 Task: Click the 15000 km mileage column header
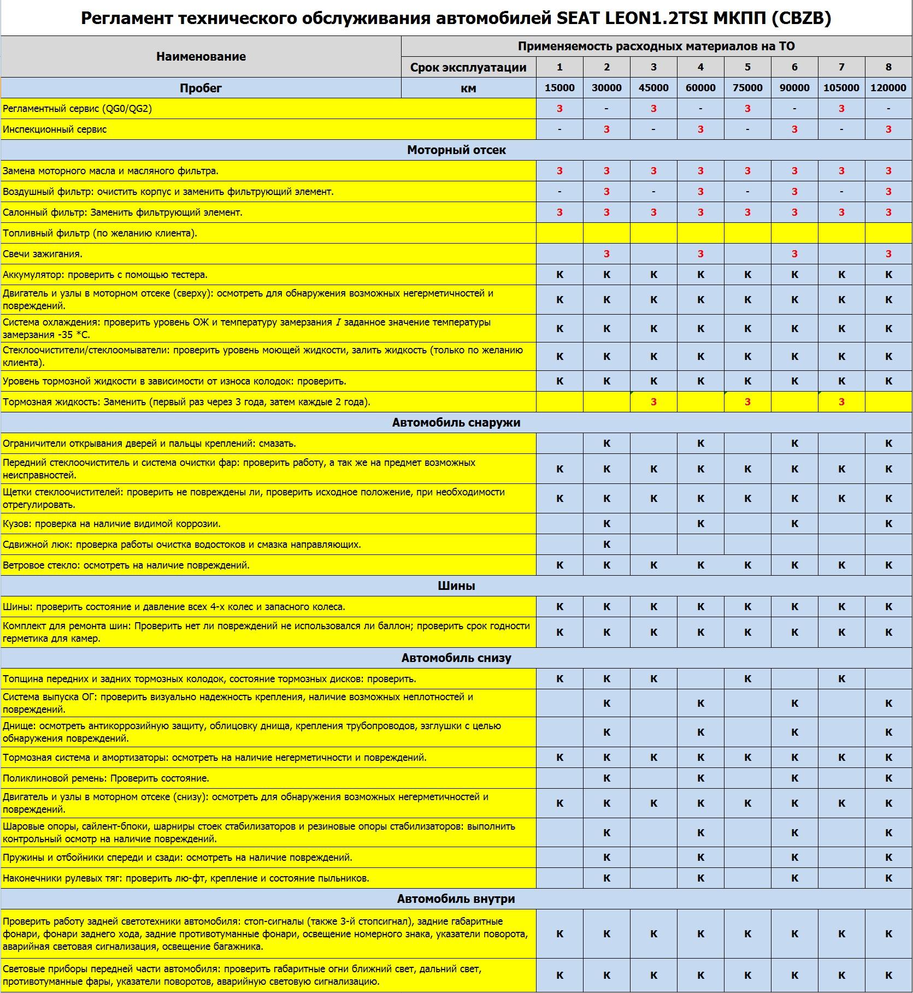click(559, 88)
